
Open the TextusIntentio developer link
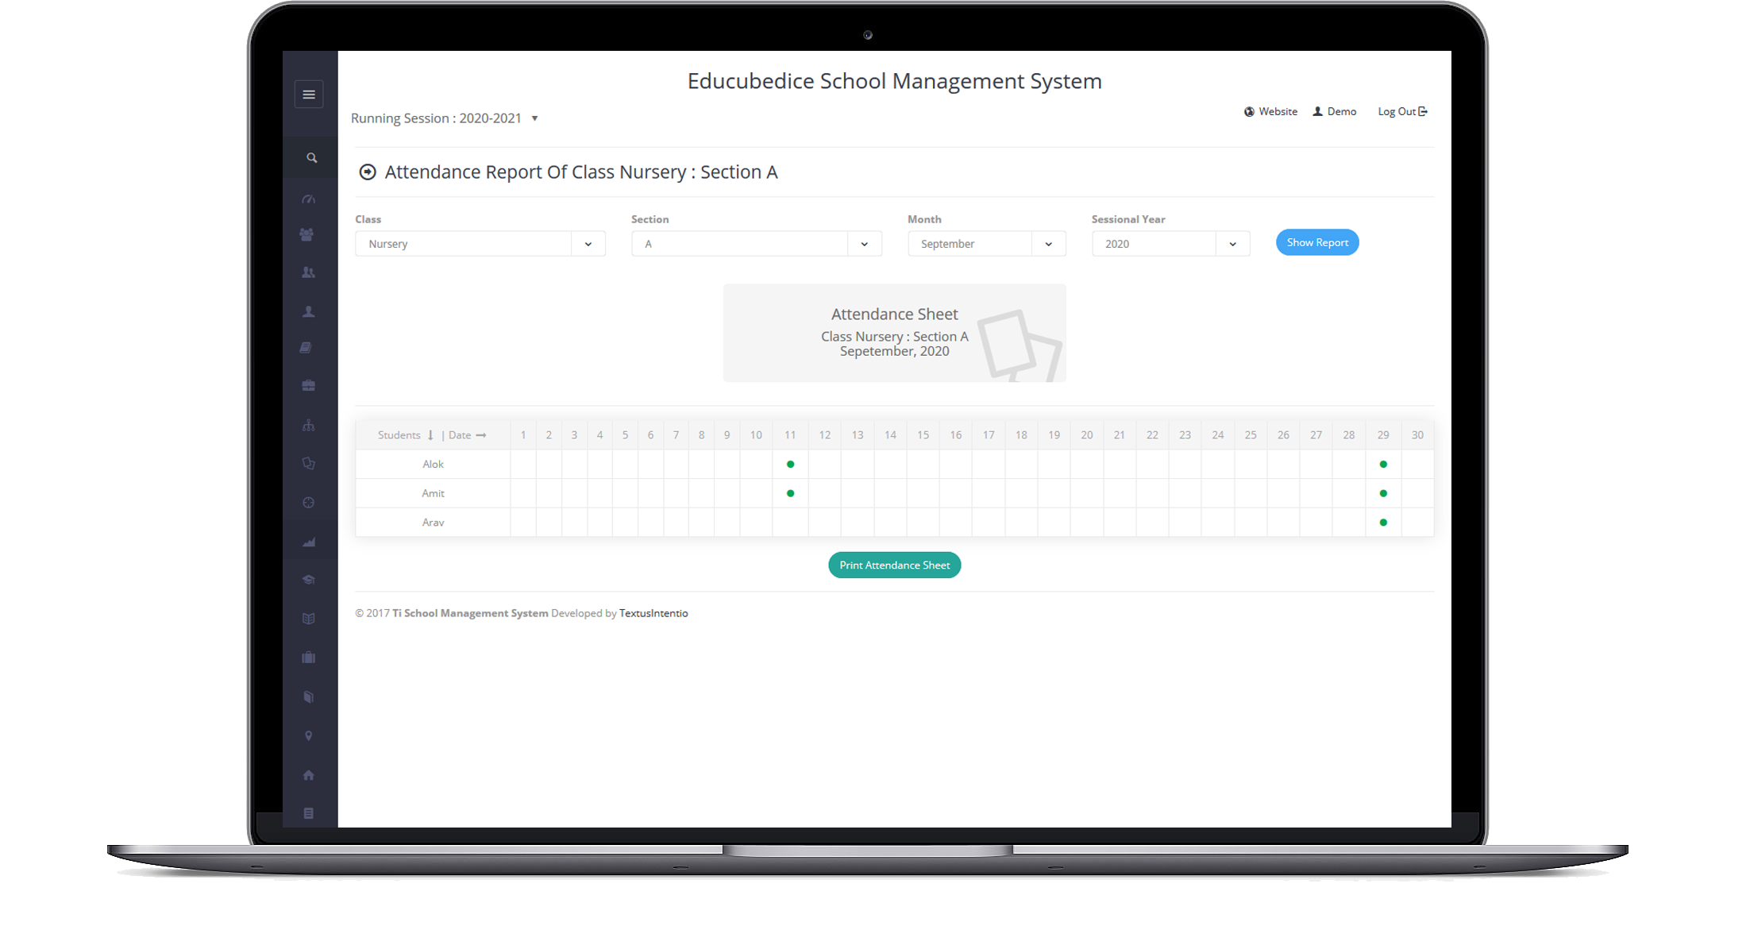click(x=653, y=613)
